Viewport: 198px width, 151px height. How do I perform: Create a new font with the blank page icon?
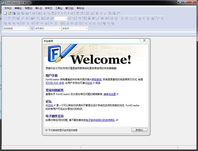pyautogui.click(x=5, y=13)
